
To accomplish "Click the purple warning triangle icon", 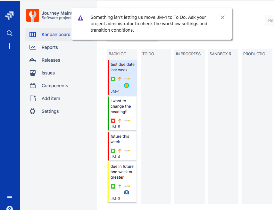I will pos(80,18).
